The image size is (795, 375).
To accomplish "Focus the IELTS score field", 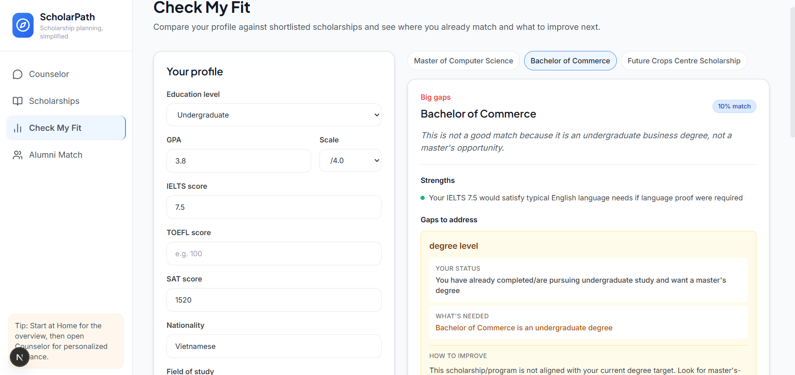I will [274, 207].
